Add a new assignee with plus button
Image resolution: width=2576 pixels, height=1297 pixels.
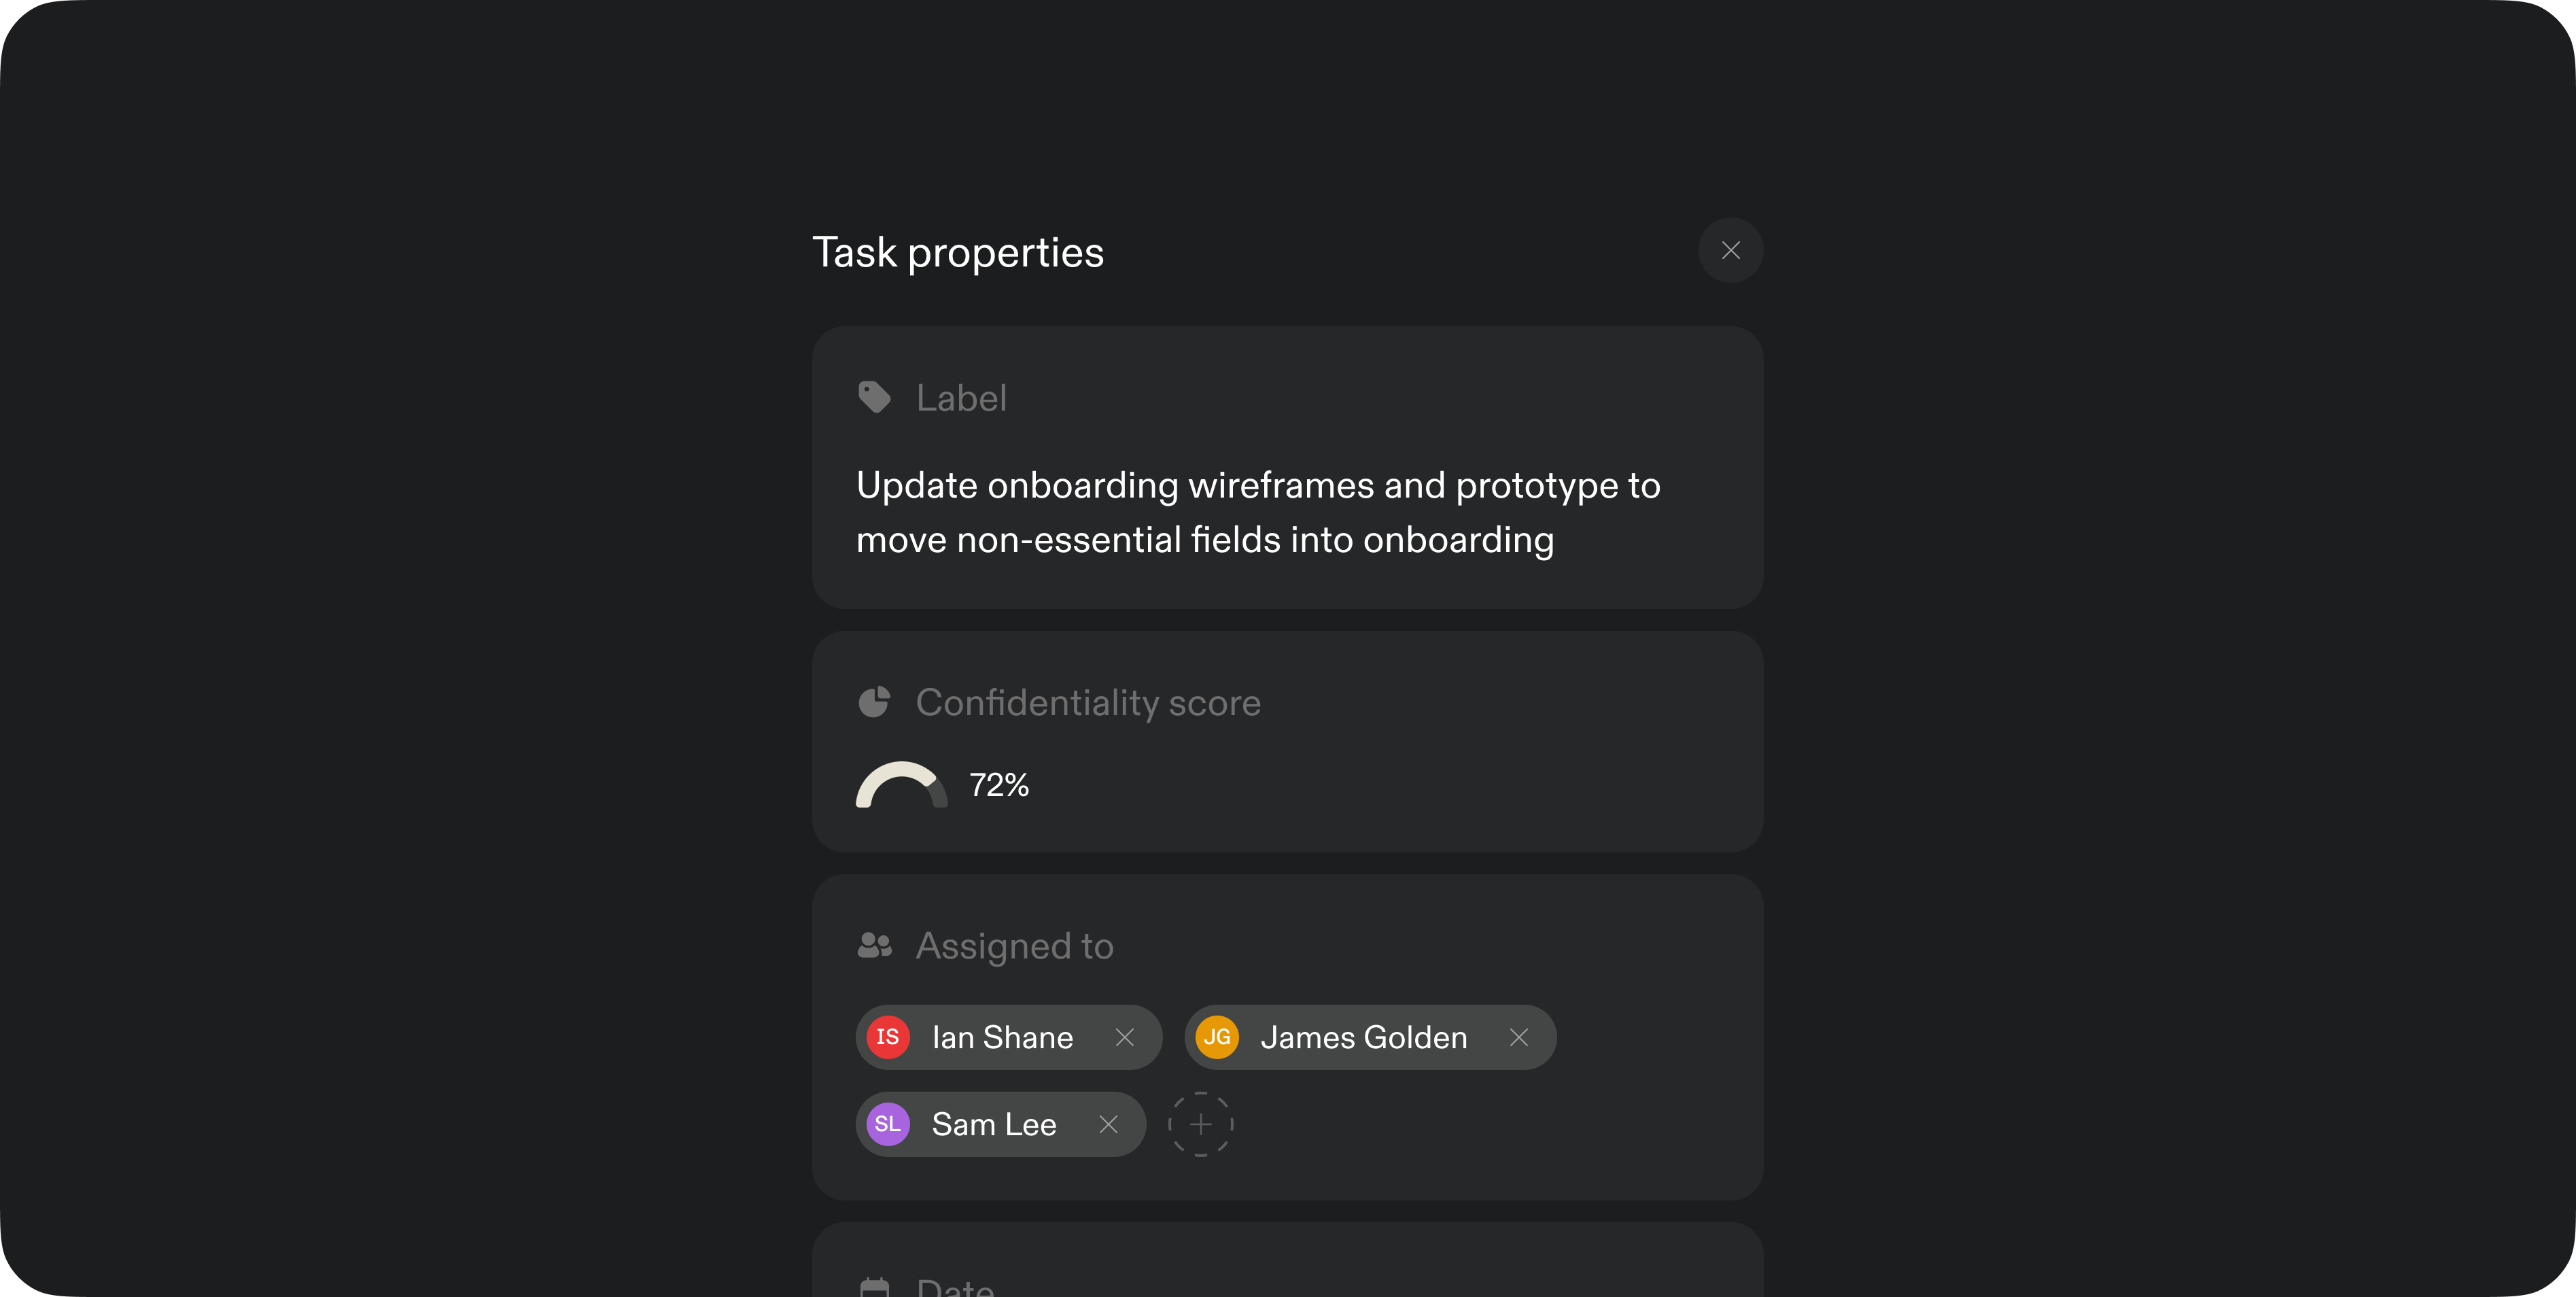point(1200,1124)
